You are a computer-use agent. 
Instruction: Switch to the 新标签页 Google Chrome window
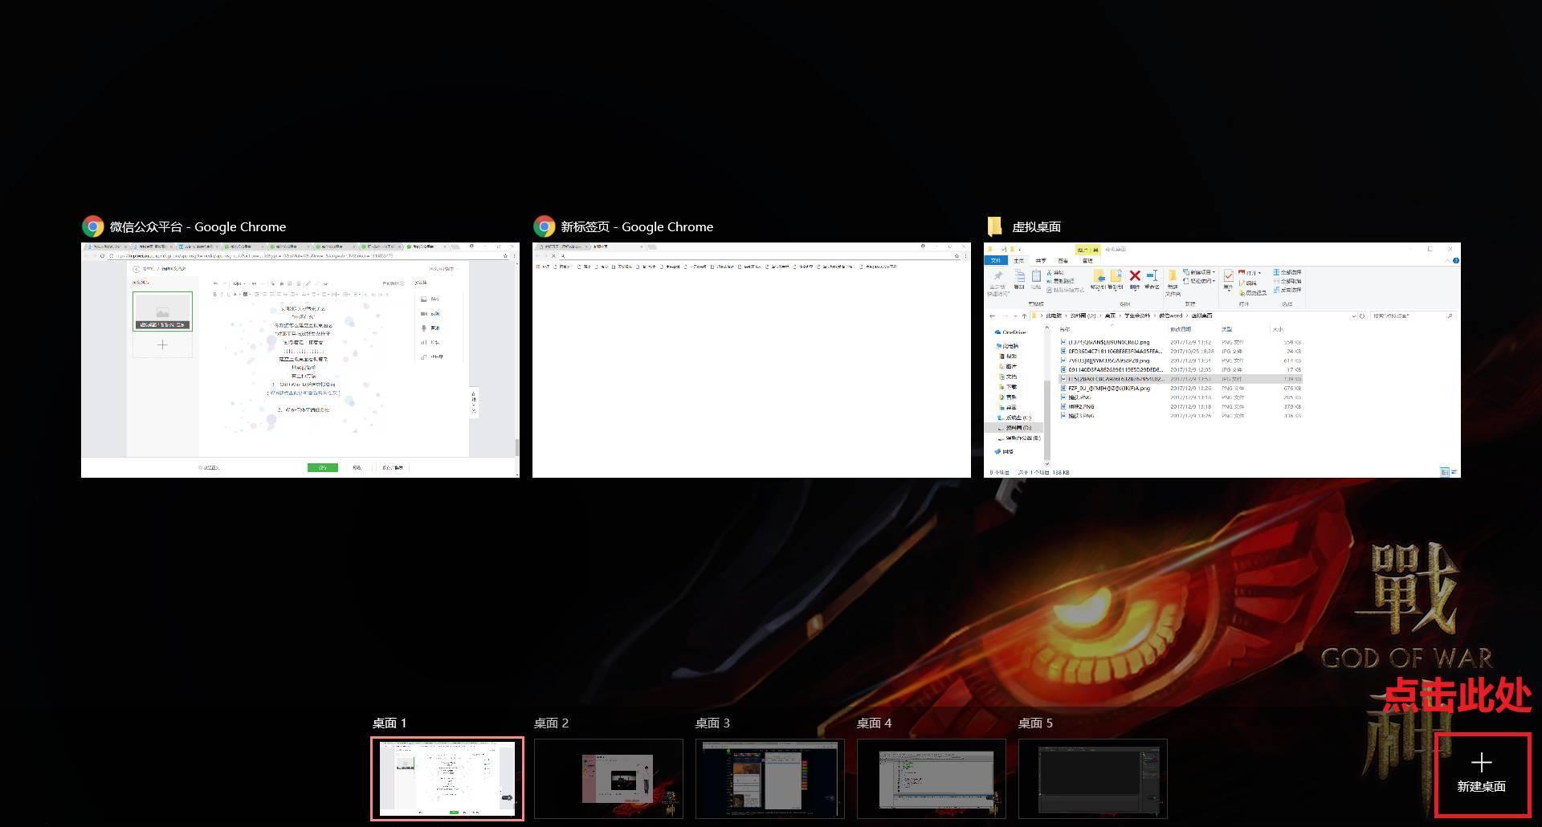(x=752, y=360)
